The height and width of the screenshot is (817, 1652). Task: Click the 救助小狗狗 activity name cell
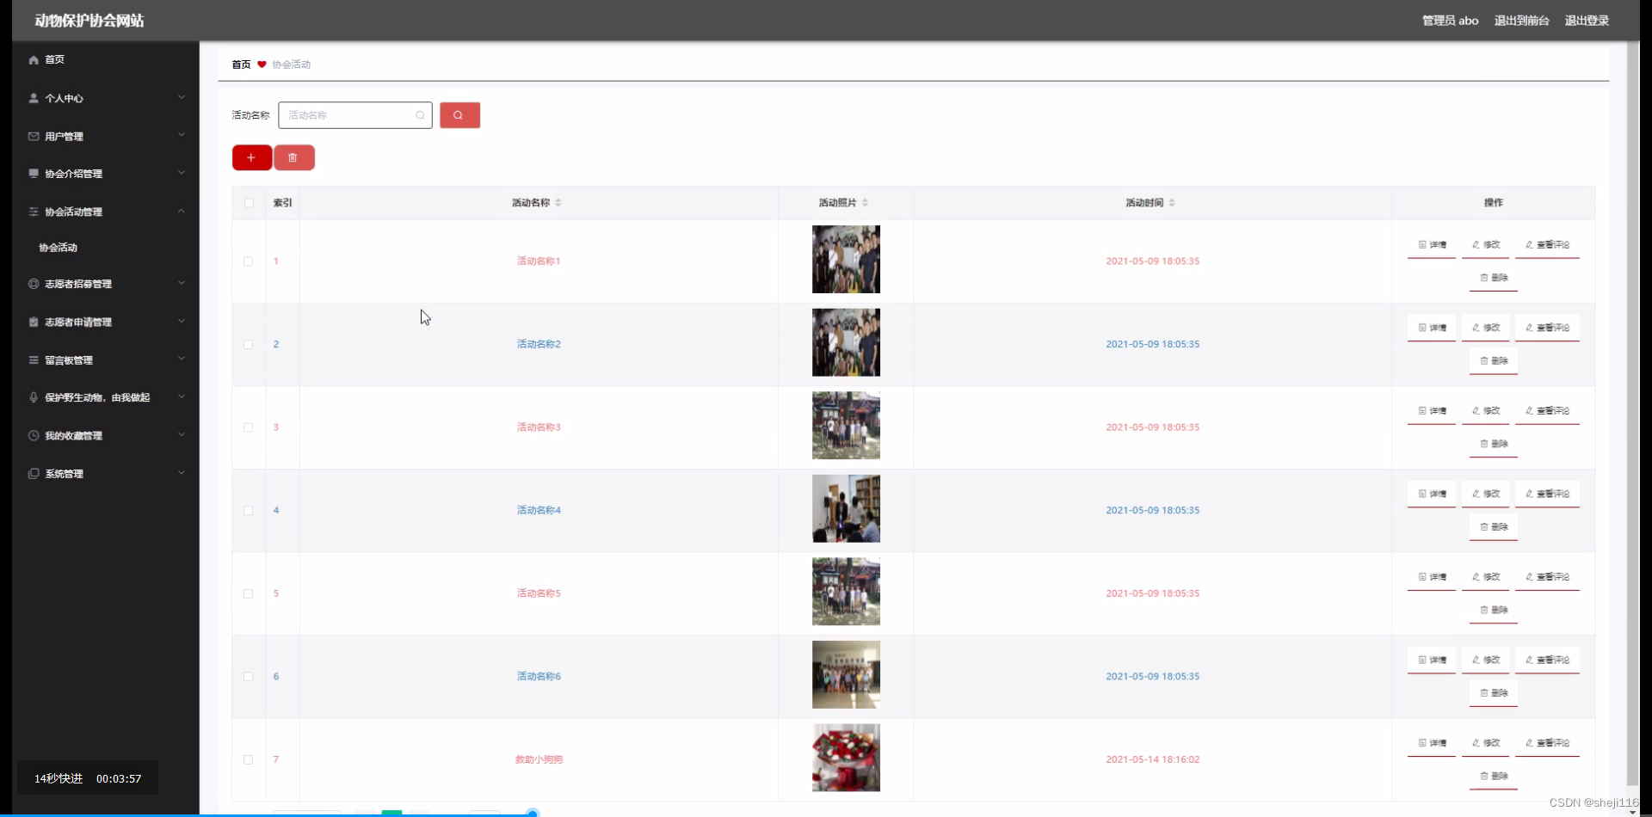[x=539, y=760]
